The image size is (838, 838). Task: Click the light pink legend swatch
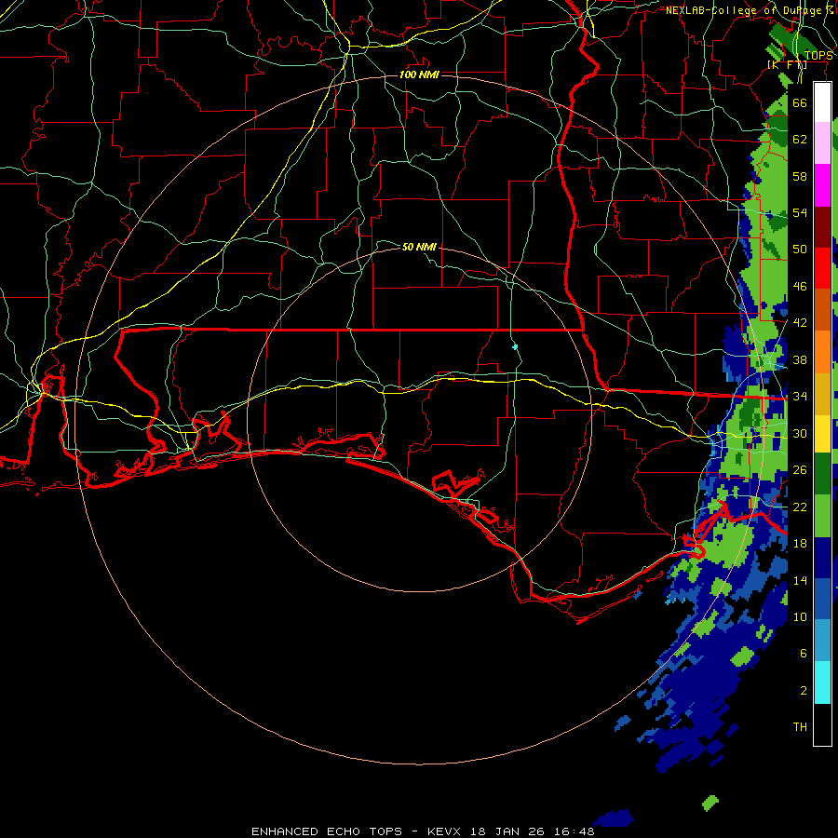pos(822,143)
